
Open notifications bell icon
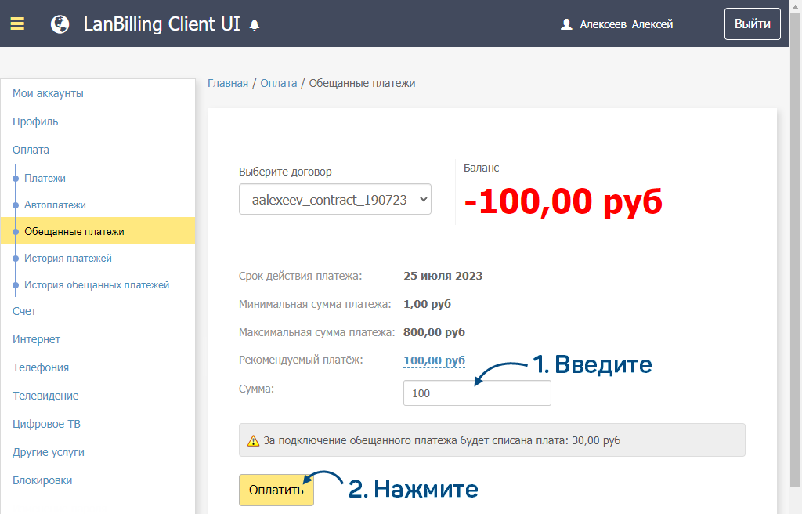(254, 25)
